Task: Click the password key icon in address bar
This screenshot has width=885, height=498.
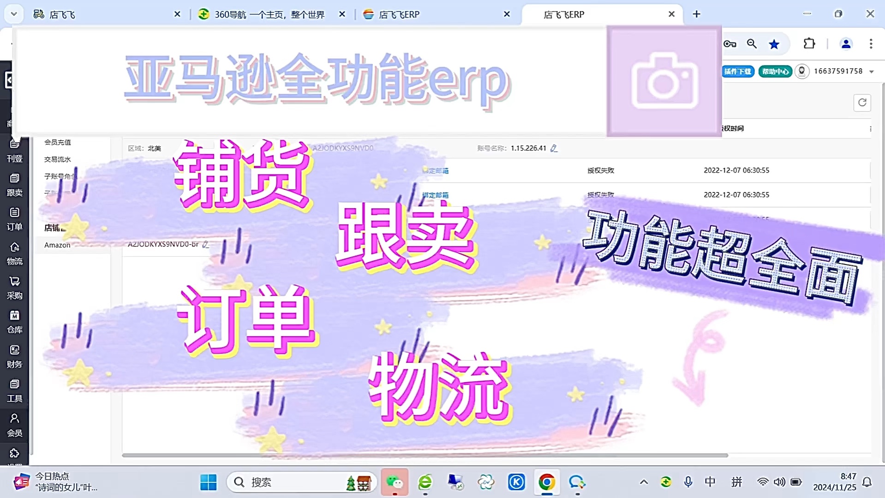Action: tap(730, 44)
